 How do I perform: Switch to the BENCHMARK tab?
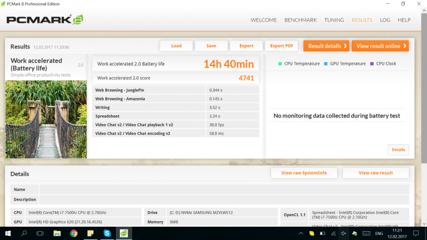(301, 20)
